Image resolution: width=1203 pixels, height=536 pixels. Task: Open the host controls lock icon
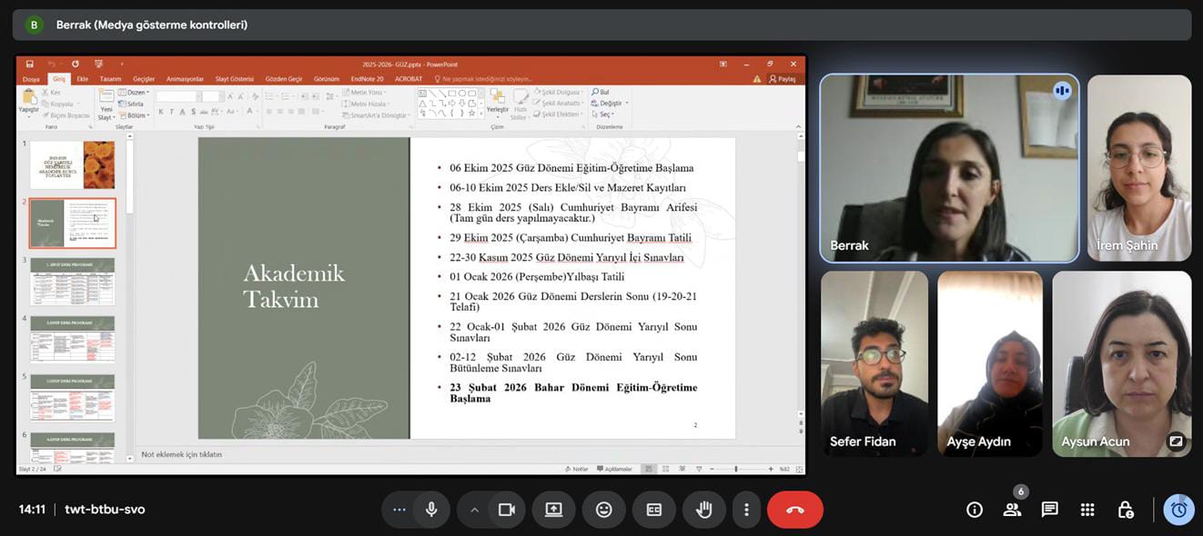(1126, 510)
